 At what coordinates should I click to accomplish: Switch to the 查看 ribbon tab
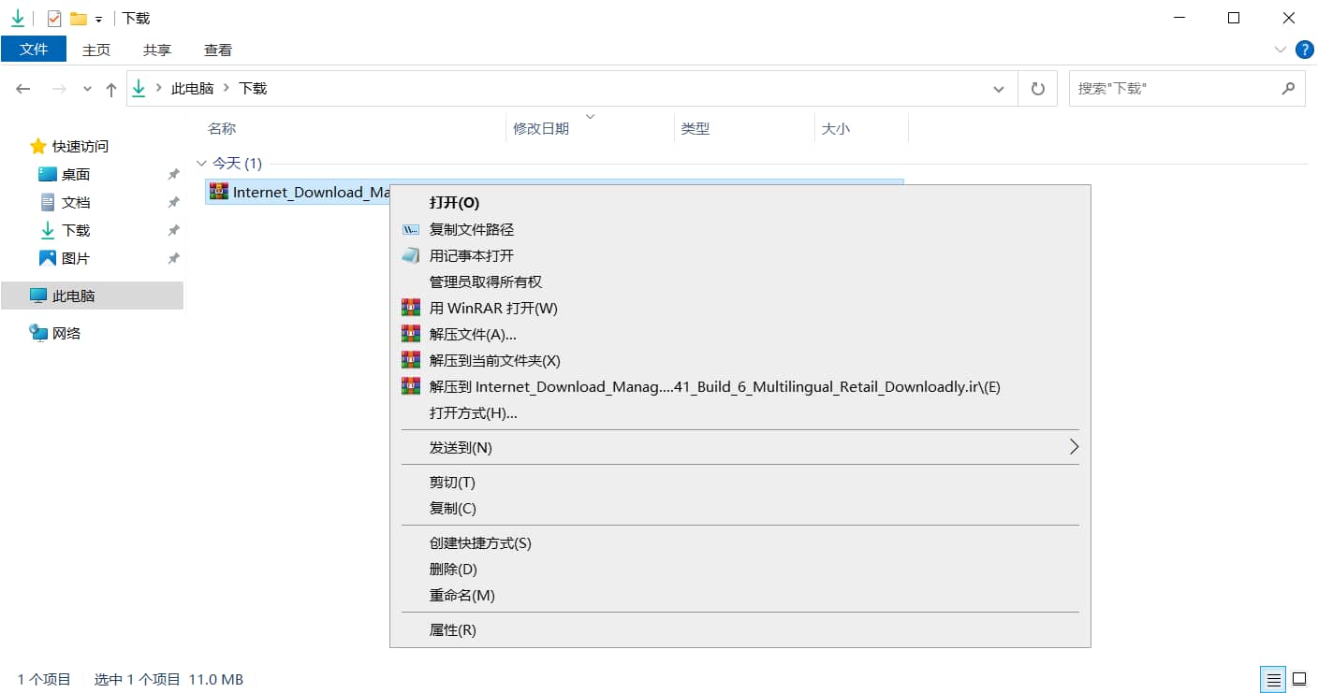coord(218,50)
